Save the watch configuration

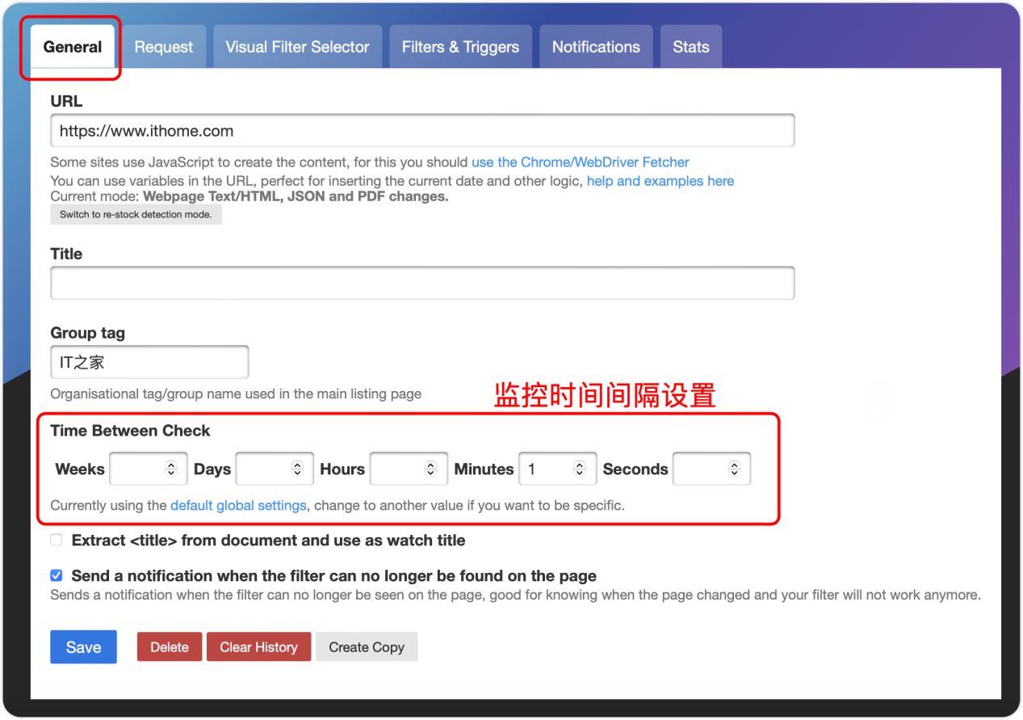point(83,646)
